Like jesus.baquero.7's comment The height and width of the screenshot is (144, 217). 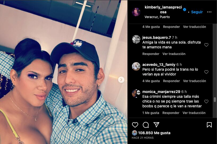click(x=206, y=45)
